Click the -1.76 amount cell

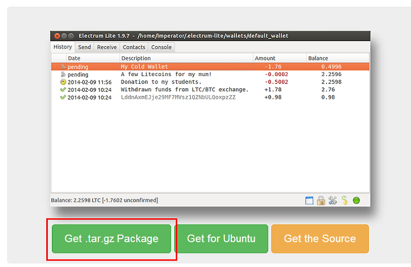[273, 67]
